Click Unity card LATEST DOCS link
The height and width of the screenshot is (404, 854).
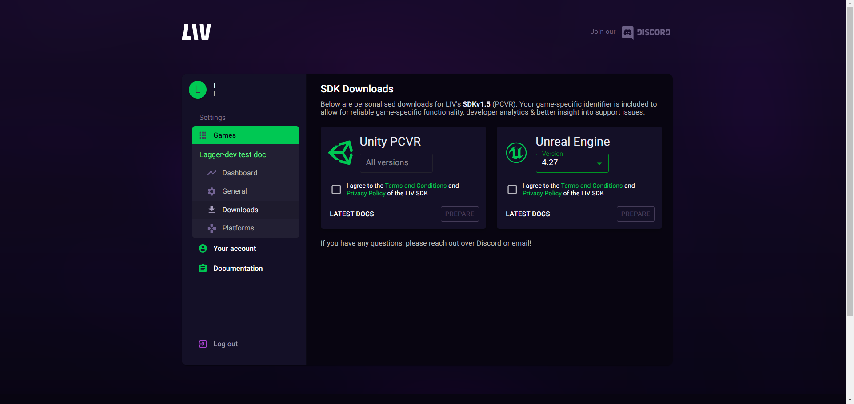click(352, 214)
